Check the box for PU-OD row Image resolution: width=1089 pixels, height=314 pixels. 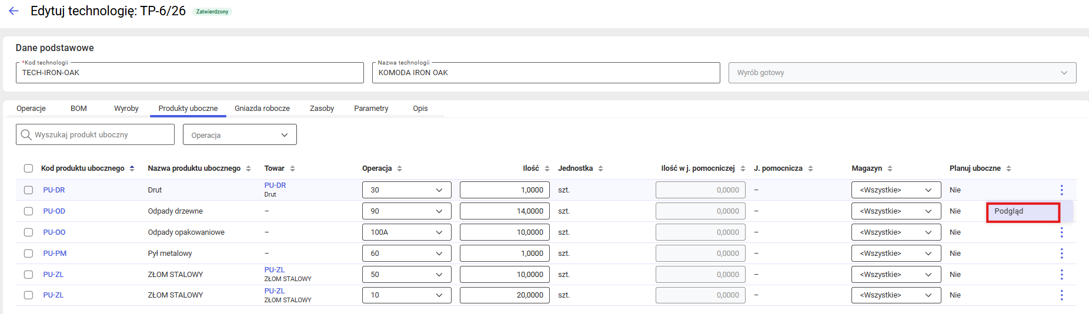(28, 211)
